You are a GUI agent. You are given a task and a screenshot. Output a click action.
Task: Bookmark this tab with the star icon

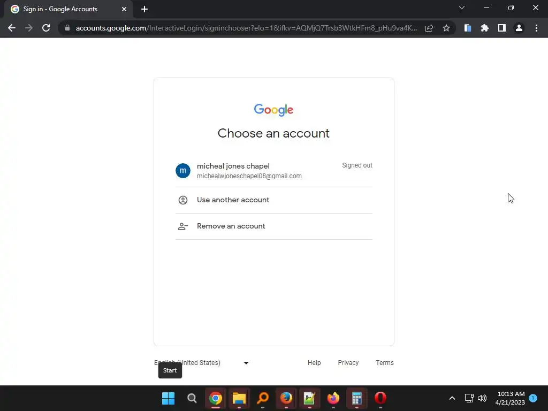446,28
